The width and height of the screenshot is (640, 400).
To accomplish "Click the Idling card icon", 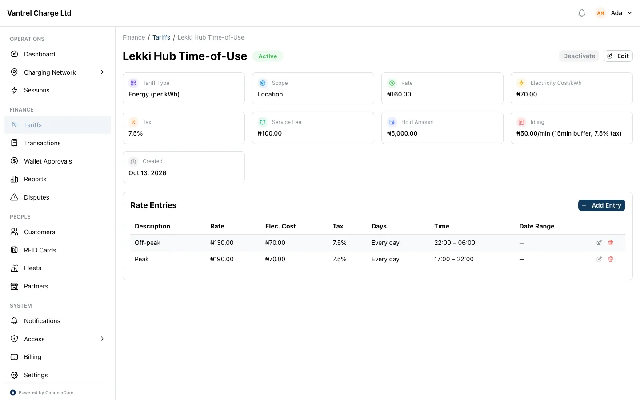I will [521, 122].
